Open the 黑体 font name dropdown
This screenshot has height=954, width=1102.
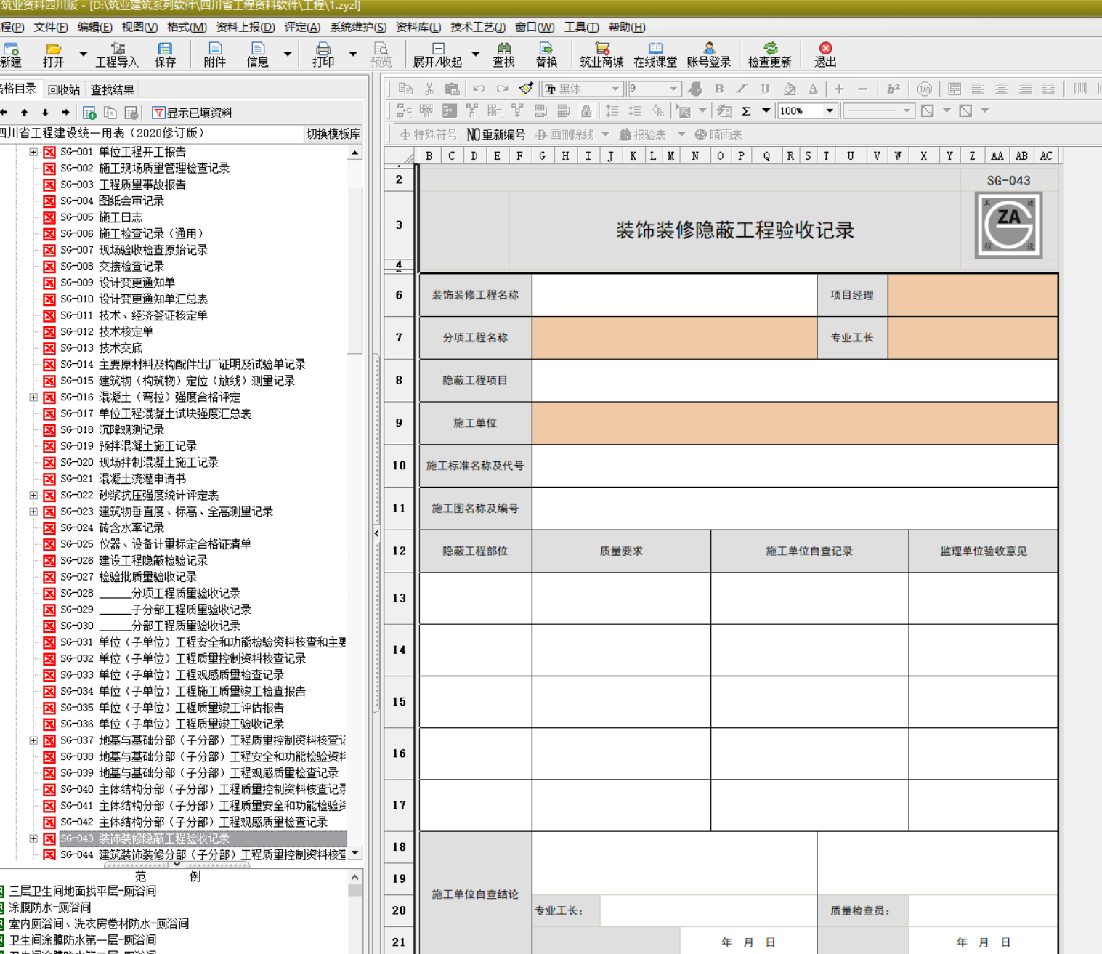click(x=615, y=89)
